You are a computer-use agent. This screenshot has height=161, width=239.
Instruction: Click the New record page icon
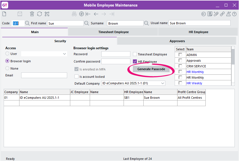pos(4,14)
